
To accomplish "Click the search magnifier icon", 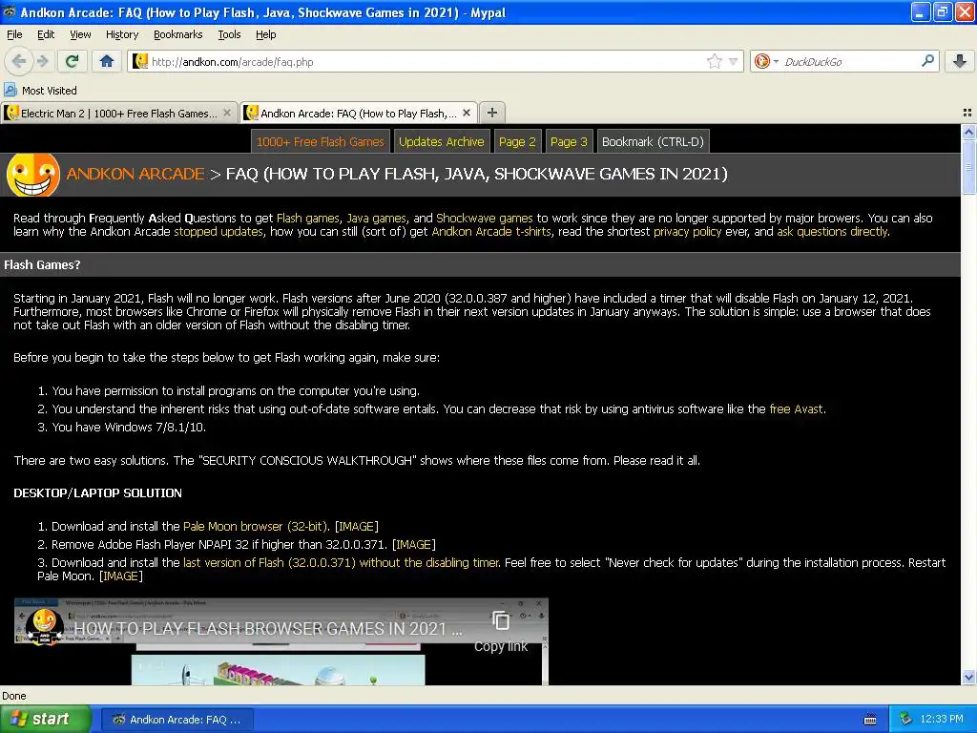I will pyautogui.click(x=927, y=61).
